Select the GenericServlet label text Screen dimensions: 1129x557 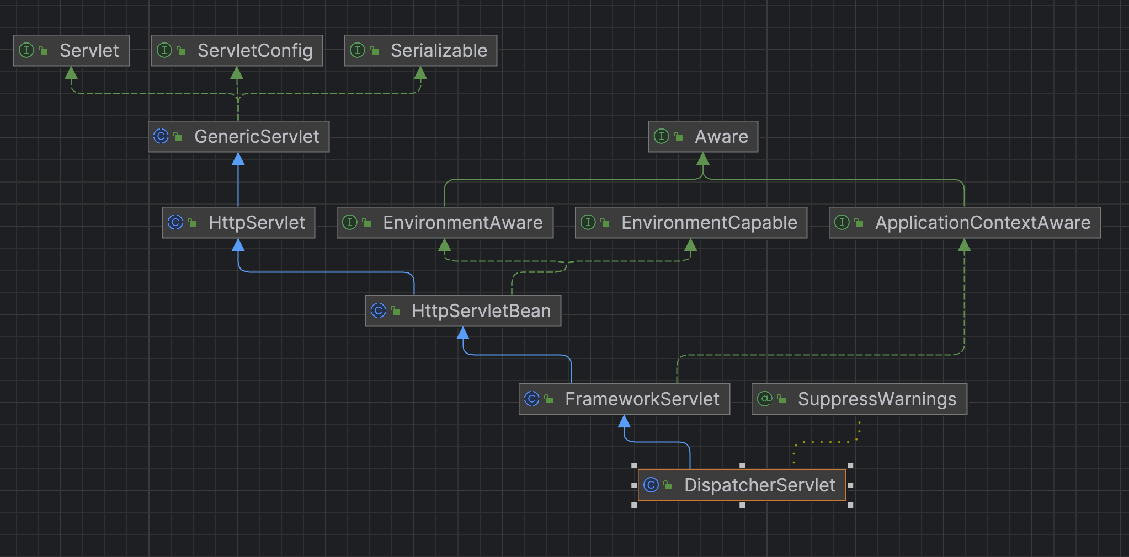coord(257,137)
